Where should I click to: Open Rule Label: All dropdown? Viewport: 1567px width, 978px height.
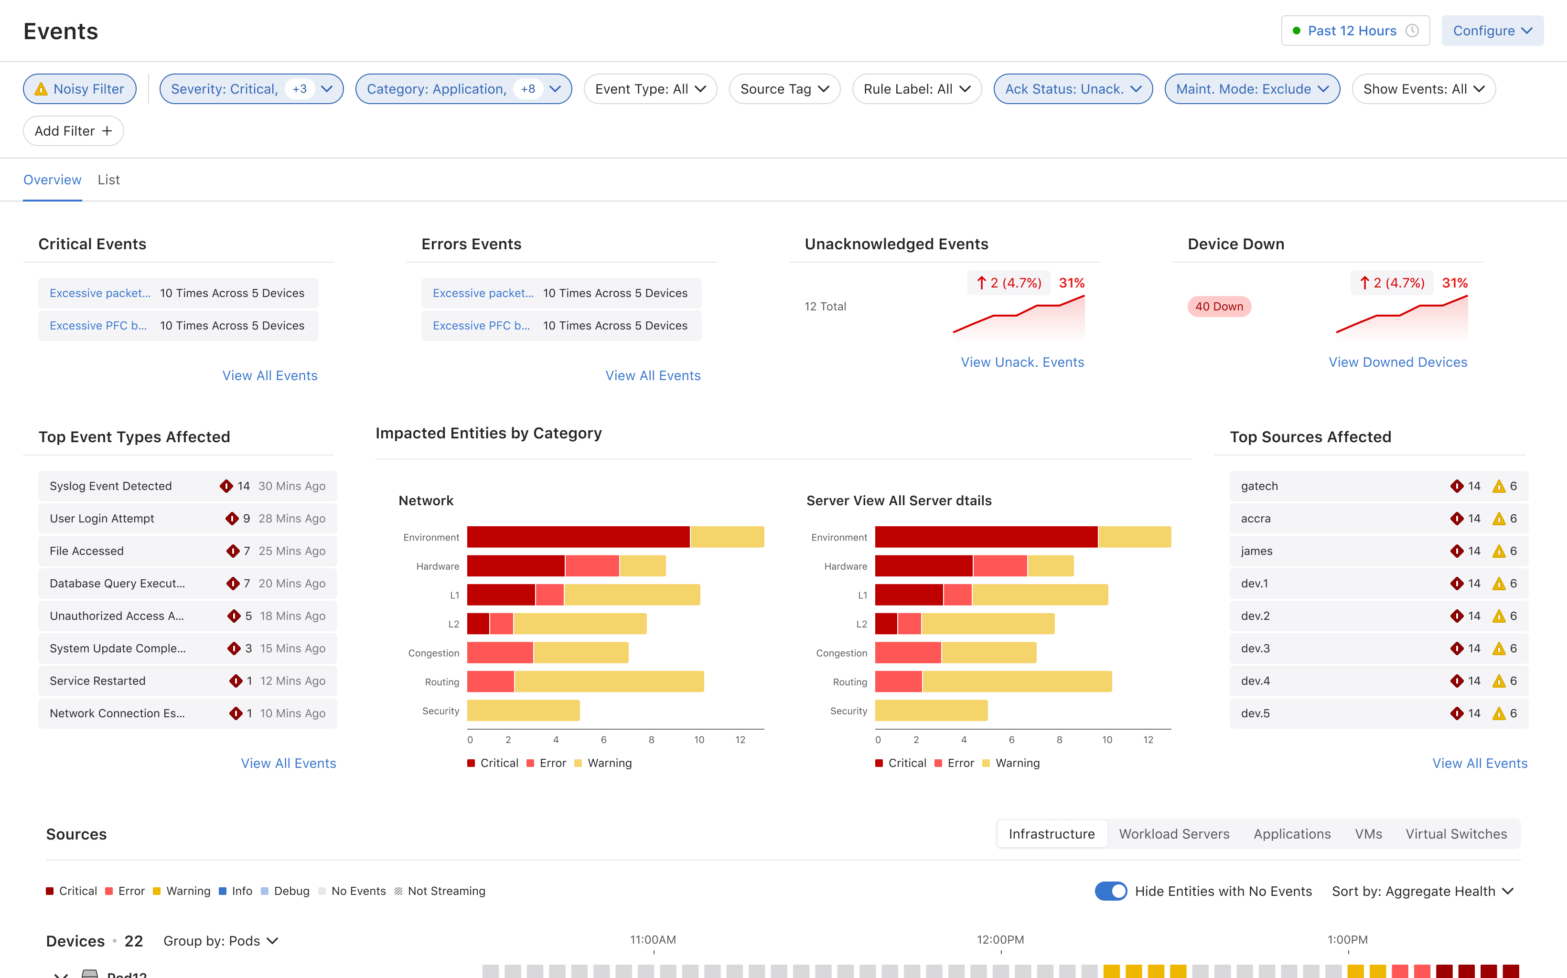pyautogui.click(x=917, y=89)
